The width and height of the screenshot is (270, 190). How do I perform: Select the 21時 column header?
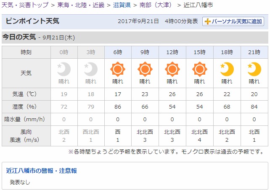point(254,52)
